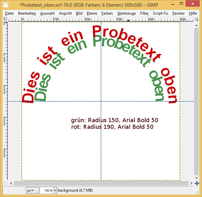Click the vertical scrollbar up arrow
202x197 pixels.
click(196, 25)
